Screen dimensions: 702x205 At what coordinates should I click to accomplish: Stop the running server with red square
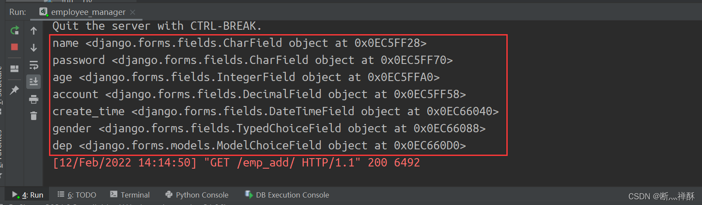pos(14,47)
